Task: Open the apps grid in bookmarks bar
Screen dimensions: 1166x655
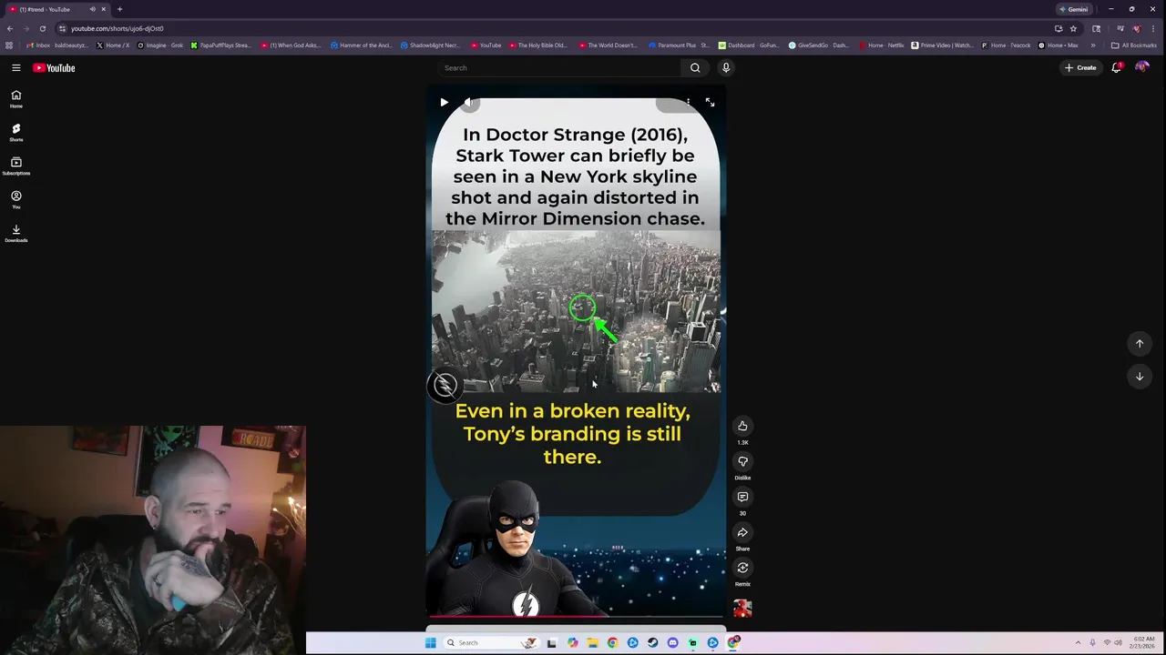Action: pyautogui.click(x=9, y=45)
